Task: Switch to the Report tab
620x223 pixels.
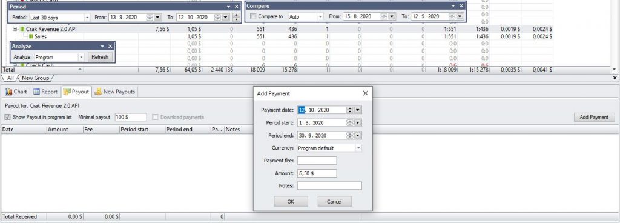Action: pos(45,92)
